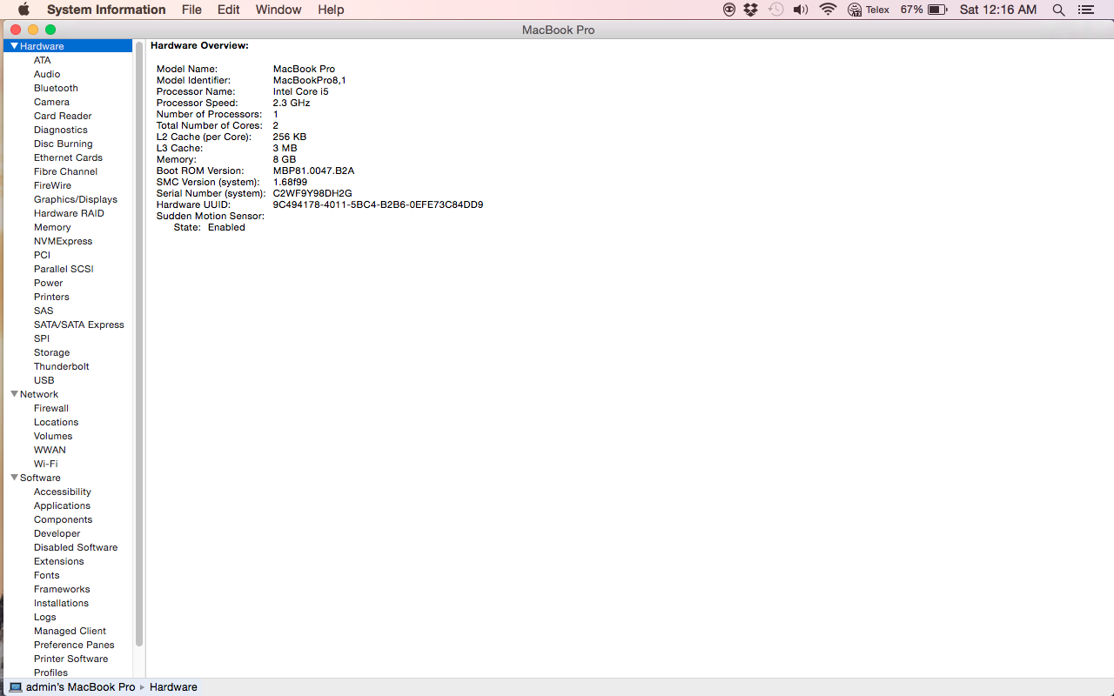
Task: Open the Wi-Fi status icon
Action: (x=828, y=10)
